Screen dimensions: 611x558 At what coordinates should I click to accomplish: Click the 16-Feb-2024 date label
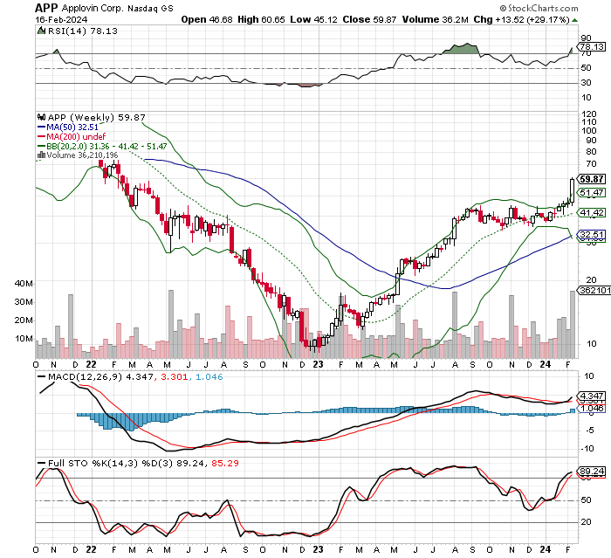[x=61, y=19]
